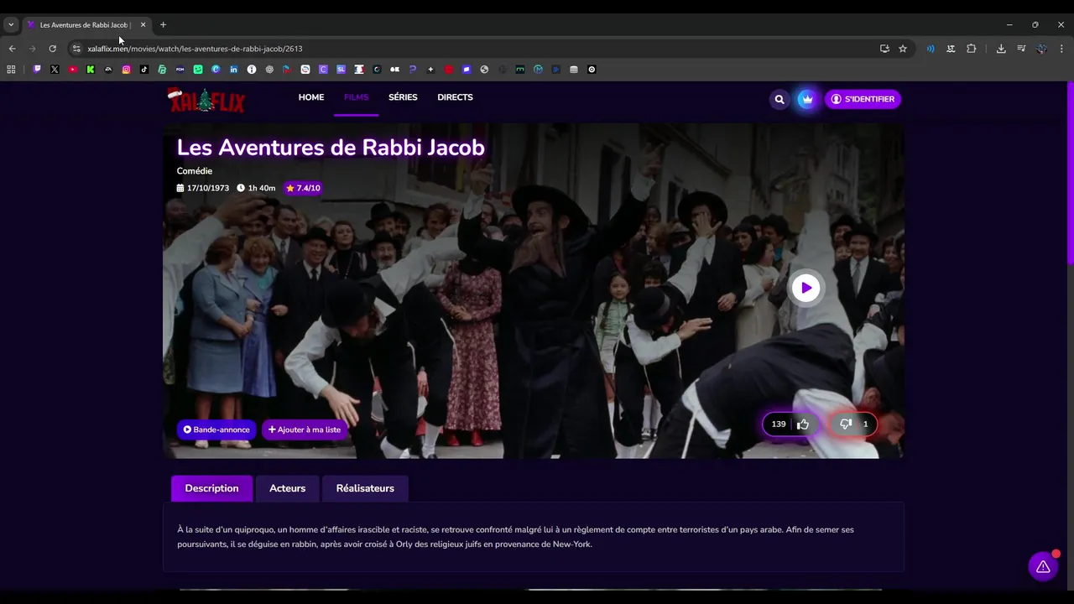Viewport: 1074px width, 604px height.
Task: Open the site search magnifier icon
Action: click(x=779, y=99)
